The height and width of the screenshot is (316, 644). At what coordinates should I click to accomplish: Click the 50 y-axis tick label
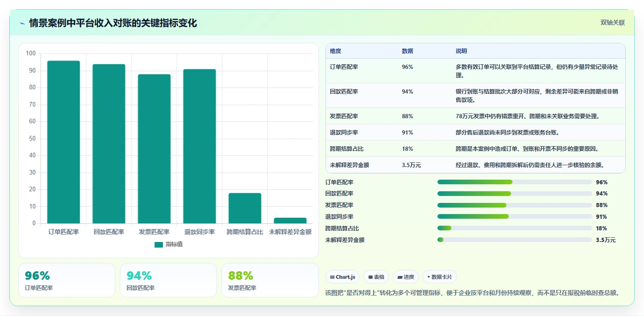click(32, 139)
